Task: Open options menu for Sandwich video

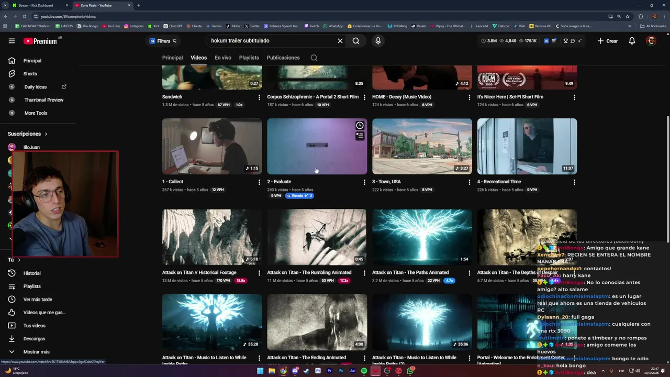Action: [x=259, y=97]
